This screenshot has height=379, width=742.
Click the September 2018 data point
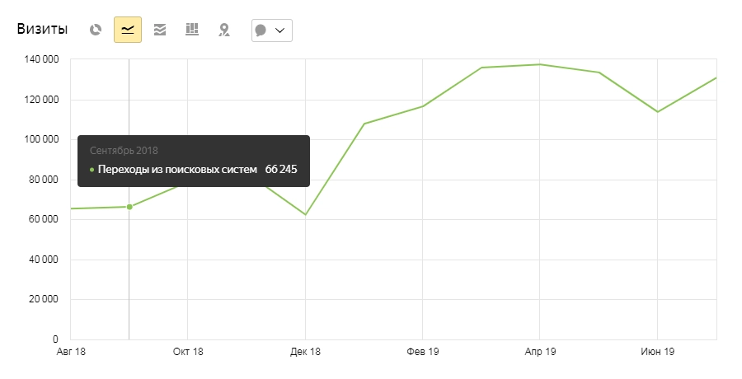click(129, 207)
